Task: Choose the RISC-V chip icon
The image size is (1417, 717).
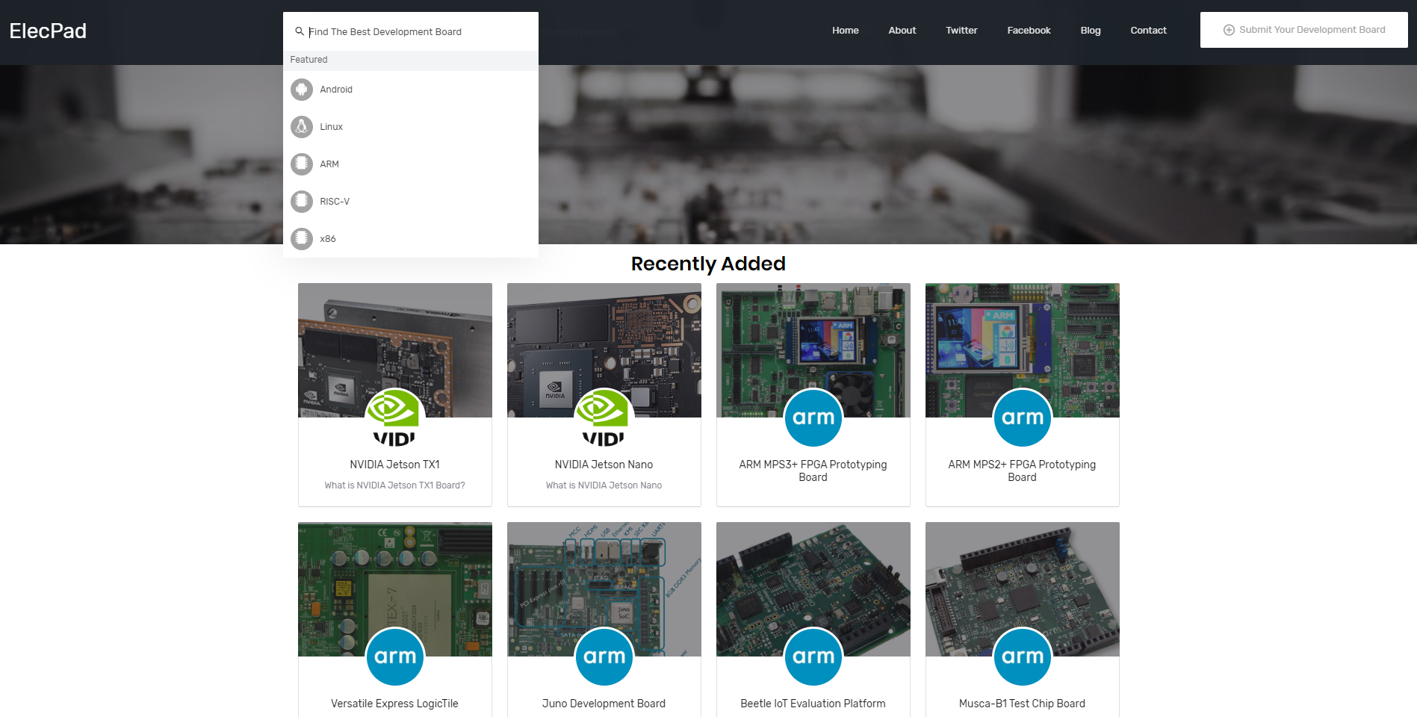Action: 302,202
